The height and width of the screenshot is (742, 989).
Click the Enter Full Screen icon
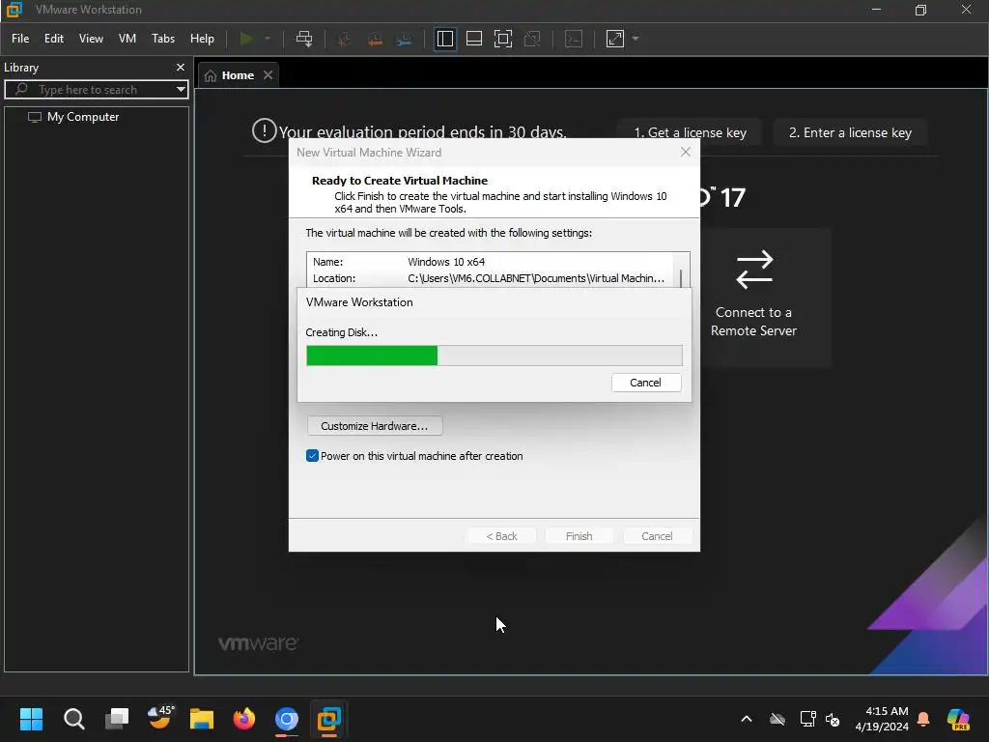(x=502, y=39)
